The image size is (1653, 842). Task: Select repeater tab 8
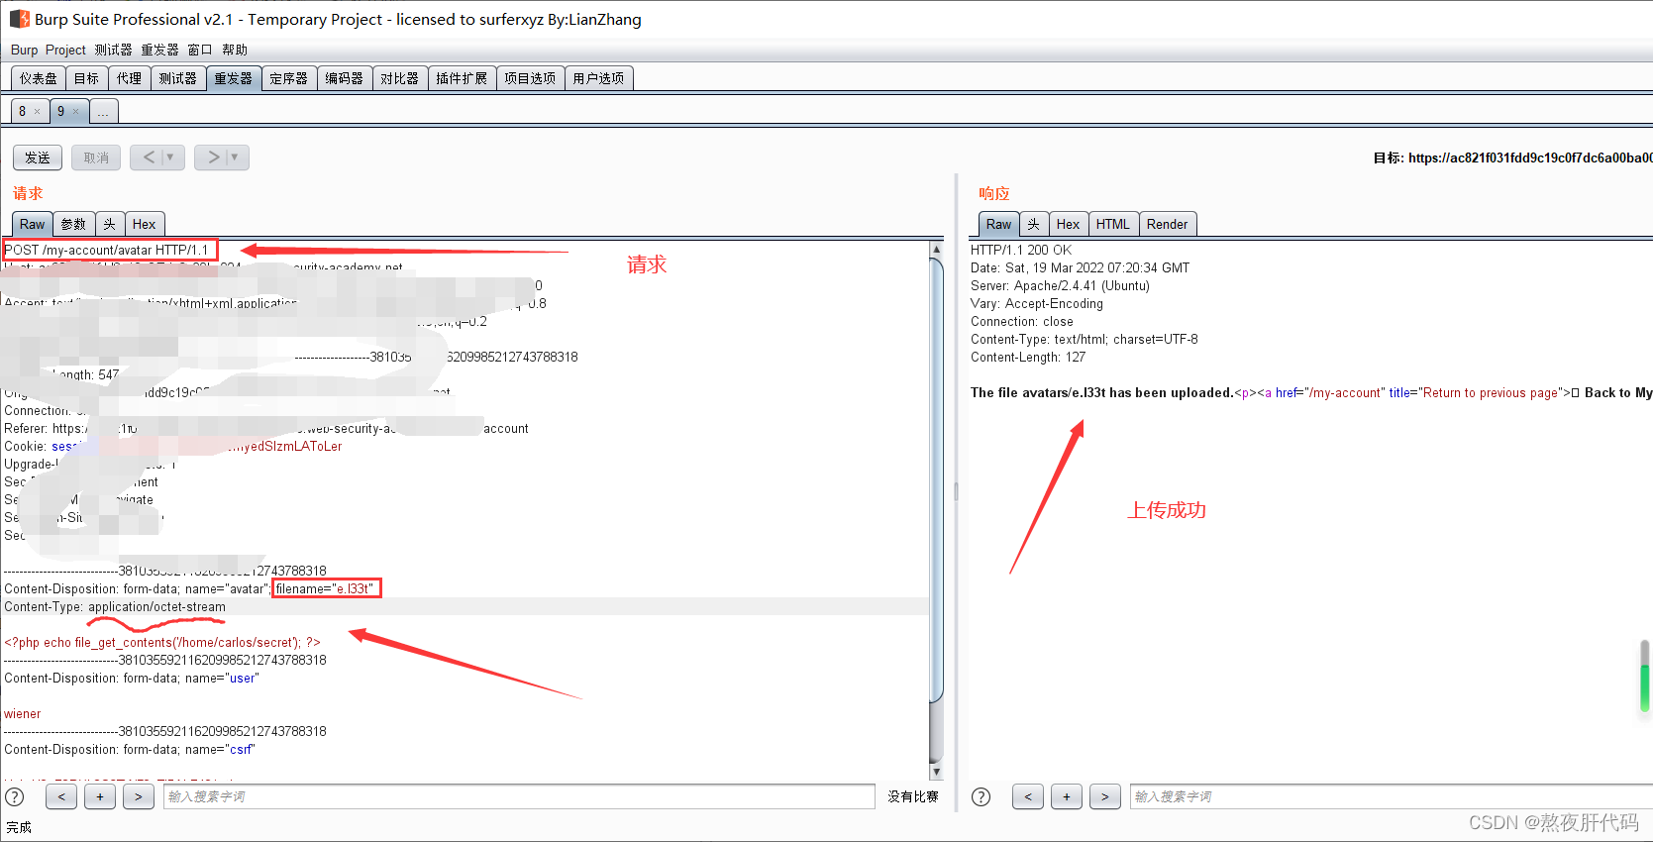23,111
